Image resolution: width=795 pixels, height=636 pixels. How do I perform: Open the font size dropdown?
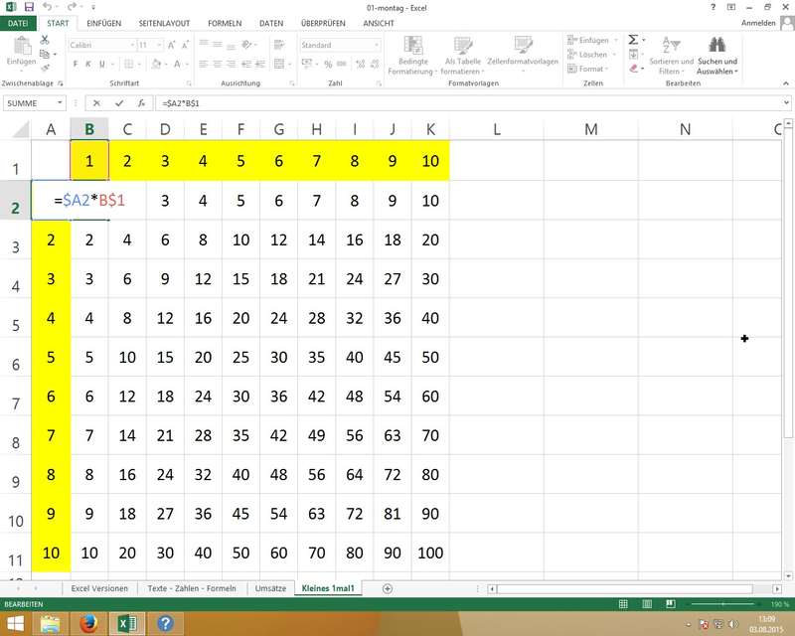160,45
